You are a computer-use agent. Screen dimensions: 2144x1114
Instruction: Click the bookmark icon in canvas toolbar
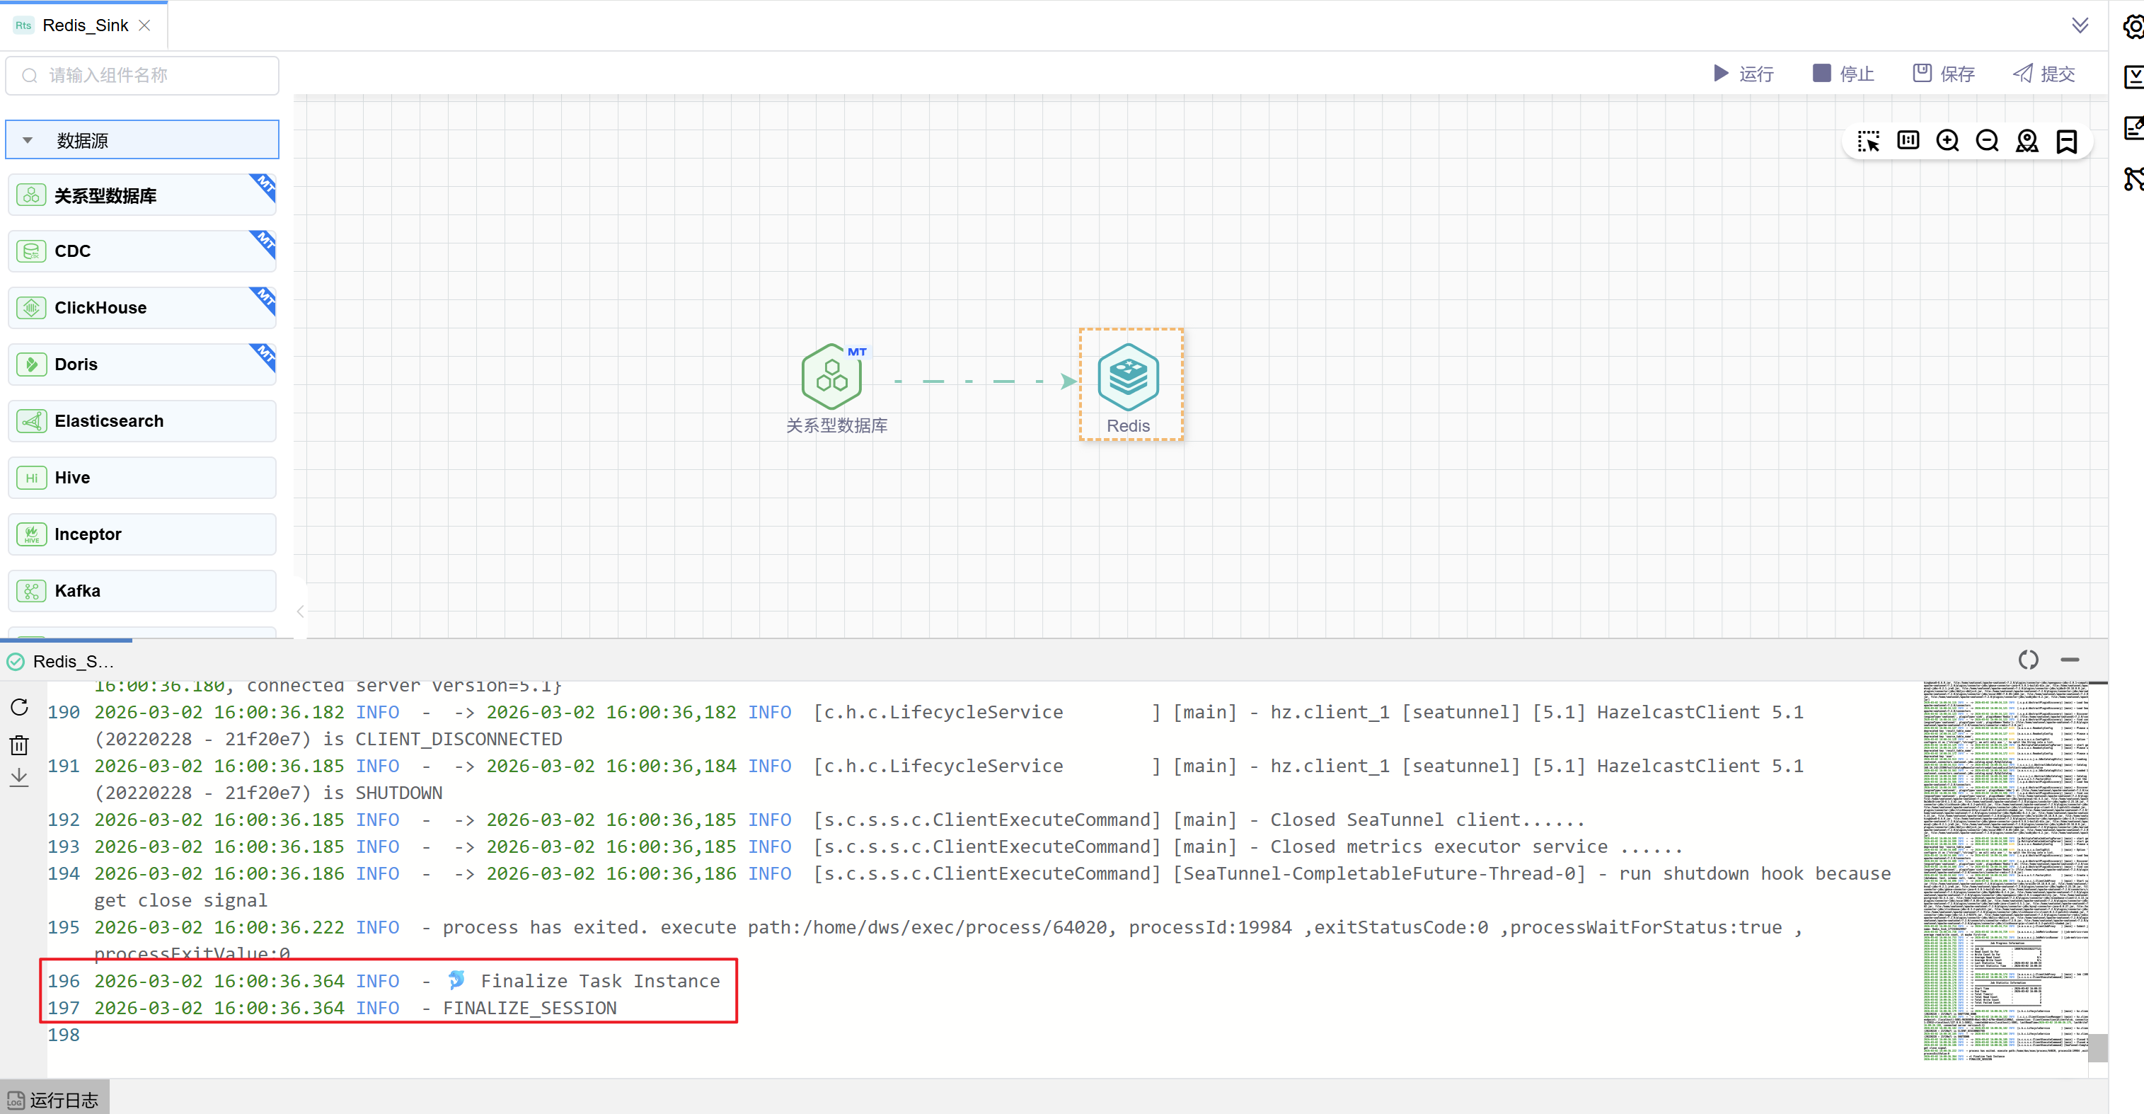(x=2067, y=141)
